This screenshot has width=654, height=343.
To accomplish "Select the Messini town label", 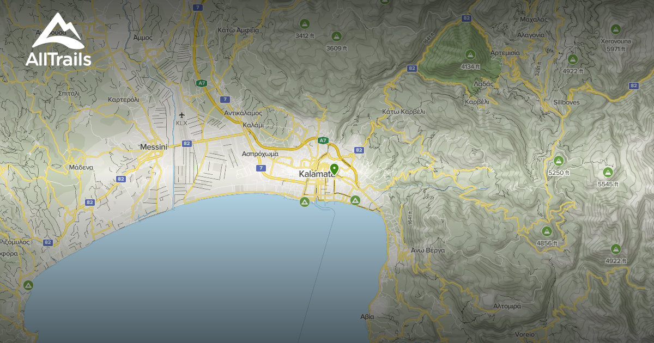I will (x=155, y=147).
